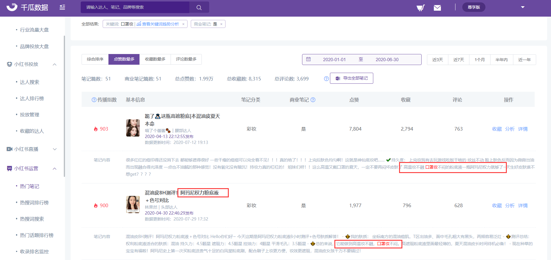
Task: Choose the 近7天 range option
Action: coord(459,60)
